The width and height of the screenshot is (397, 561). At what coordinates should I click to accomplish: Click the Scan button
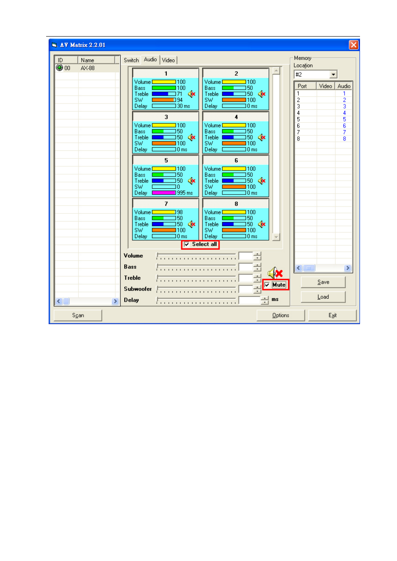click(78, 315)
